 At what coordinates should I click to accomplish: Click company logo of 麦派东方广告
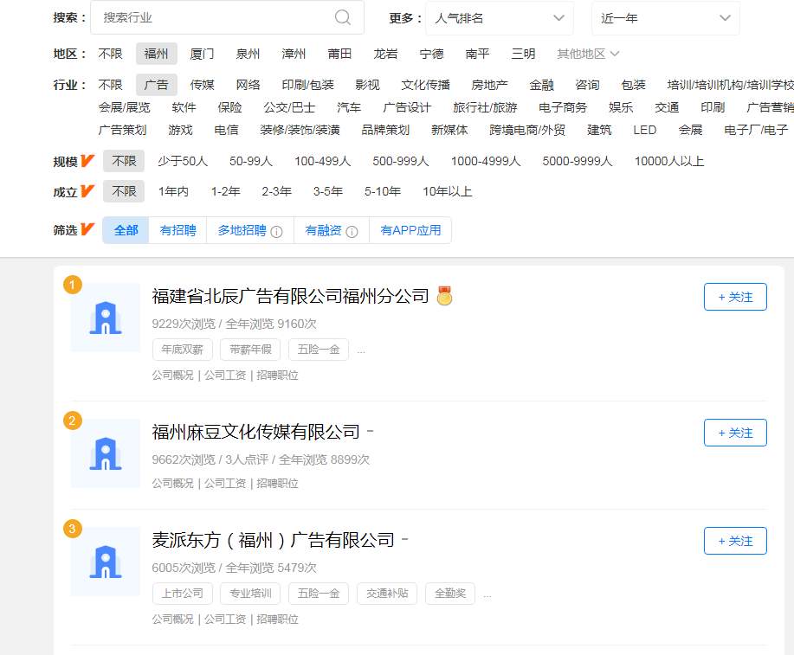pyautogui.click(x=106, y=562)
